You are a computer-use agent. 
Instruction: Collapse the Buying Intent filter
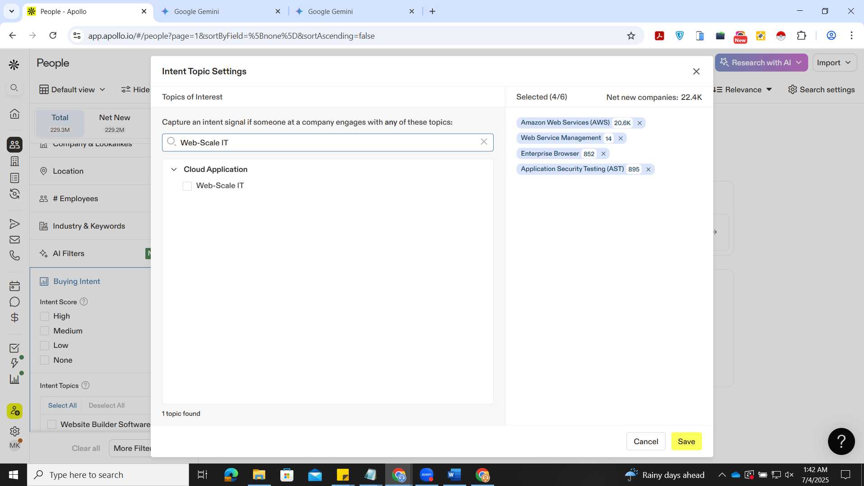click(x=90, y=281)
